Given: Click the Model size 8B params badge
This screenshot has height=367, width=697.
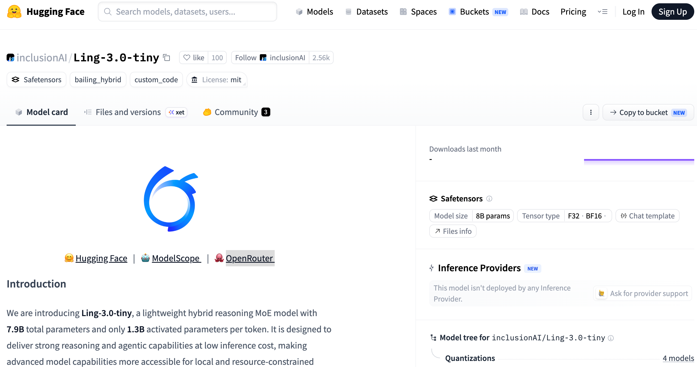Looking at the screenshot, I should click(x=472, y=216).
